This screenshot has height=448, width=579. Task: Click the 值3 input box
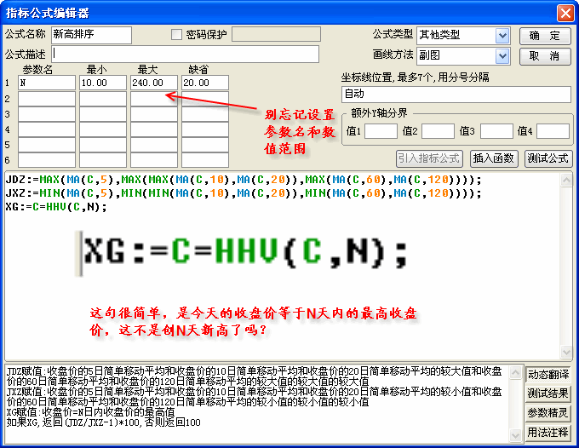496,131
